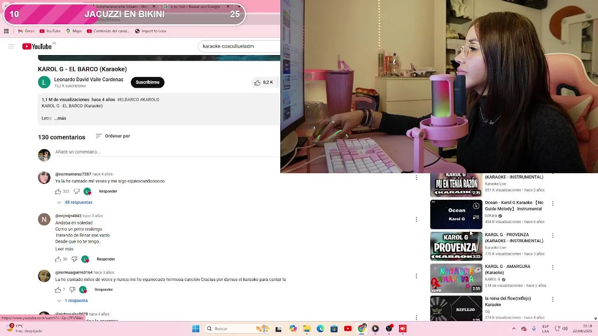The height and width of the screenshot is (336, 598).
Task: Add Ocean video to queue
Action: click(x=476, y=217)
